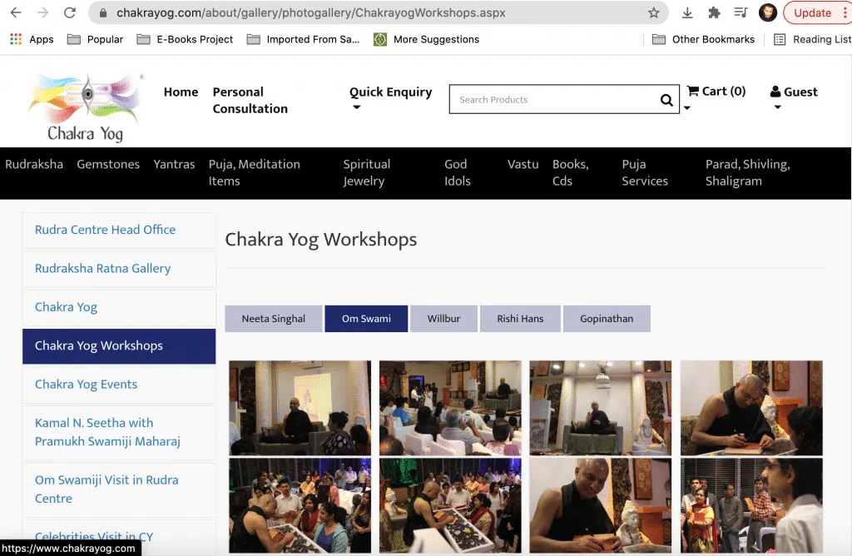Go to the Home link
Image resolution: width=852 pixels, height=556 pixels.
coord(181,92)
